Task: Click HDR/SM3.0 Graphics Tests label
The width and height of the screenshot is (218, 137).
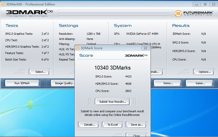Action: [22, 46]
